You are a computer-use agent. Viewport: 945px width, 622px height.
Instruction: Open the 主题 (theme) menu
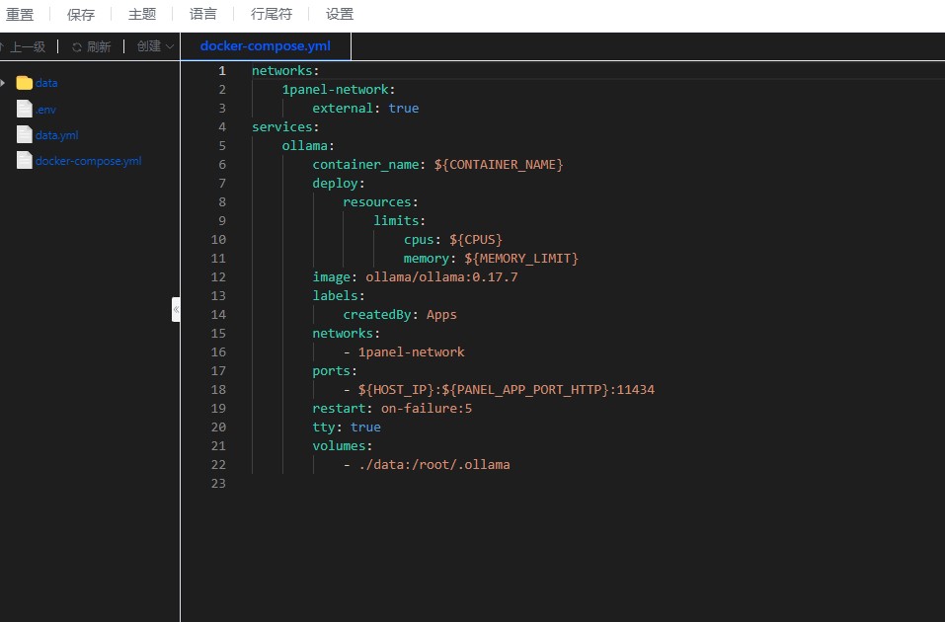tap(142, 15)
